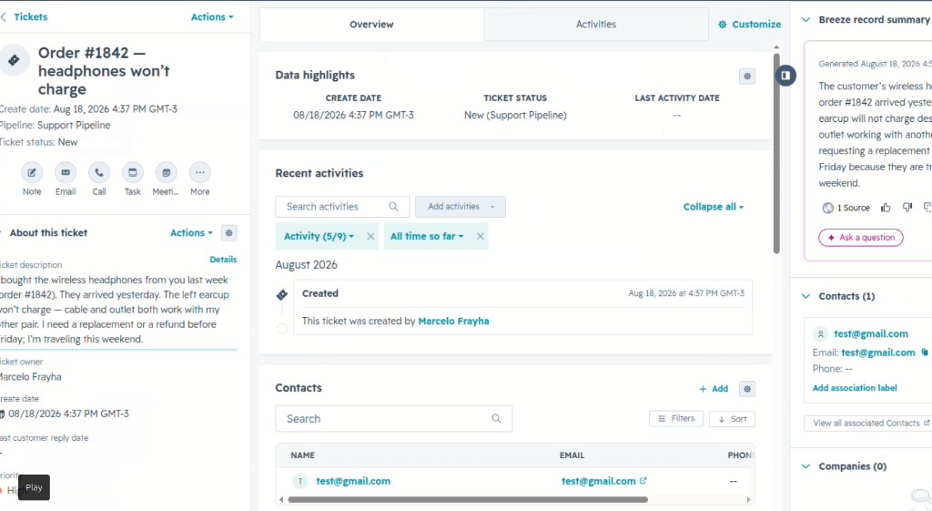This screenshot has width=932, height=511.
Task: Open Contacts card settings gear
Action: [747, 388]
